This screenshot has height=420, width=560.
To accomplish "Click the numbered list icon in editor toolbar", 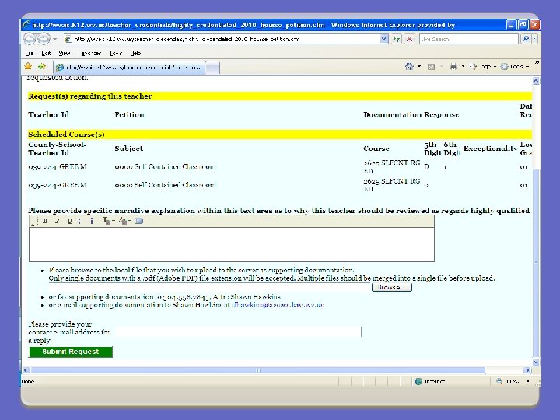I will 79,221.
